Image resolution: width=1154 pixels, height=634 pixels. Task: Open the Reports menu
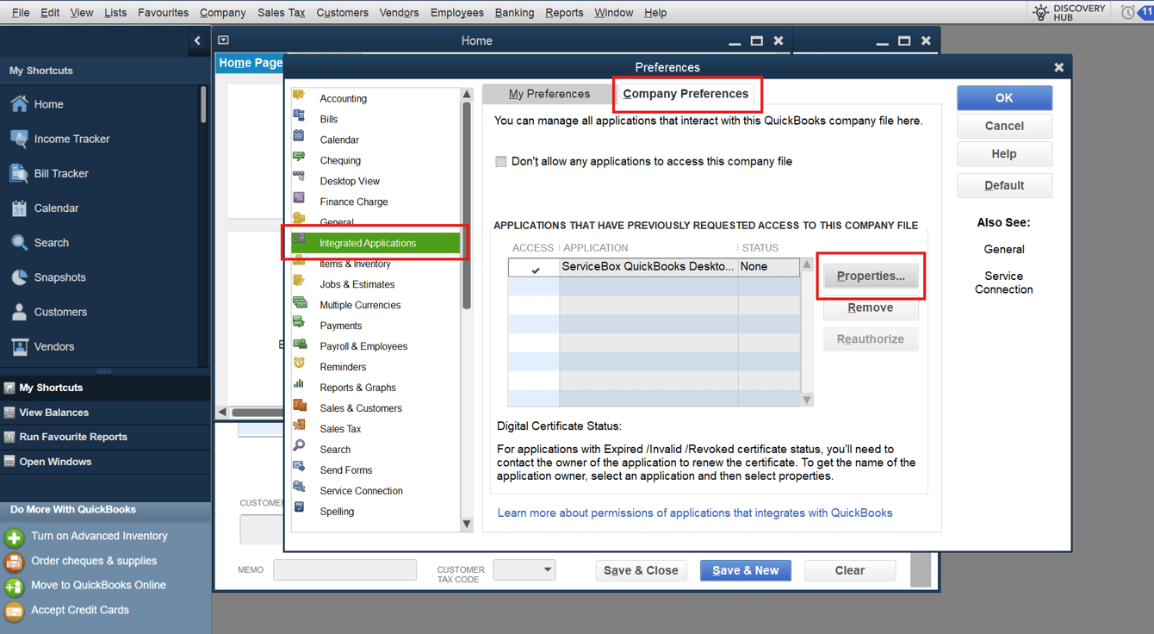[564, 13]
